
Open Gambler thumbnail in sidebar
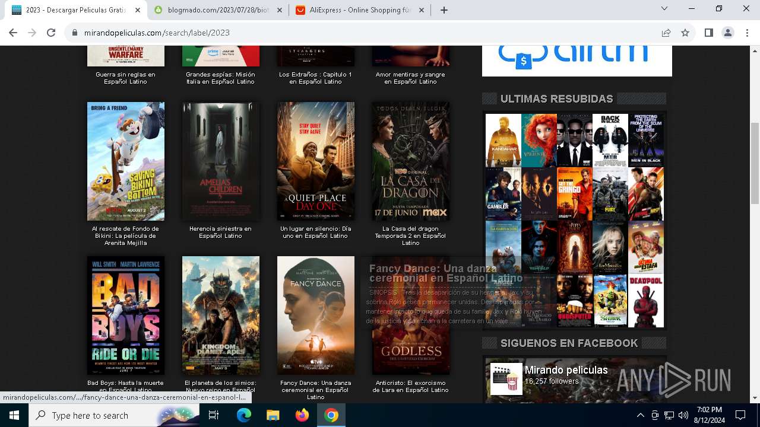(x=503, y=194)
